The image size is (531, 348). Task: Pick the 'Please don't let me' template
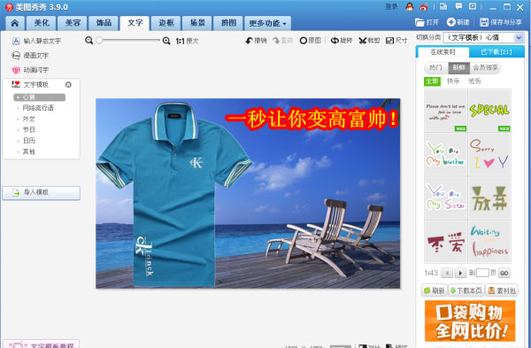click(446, 111)
